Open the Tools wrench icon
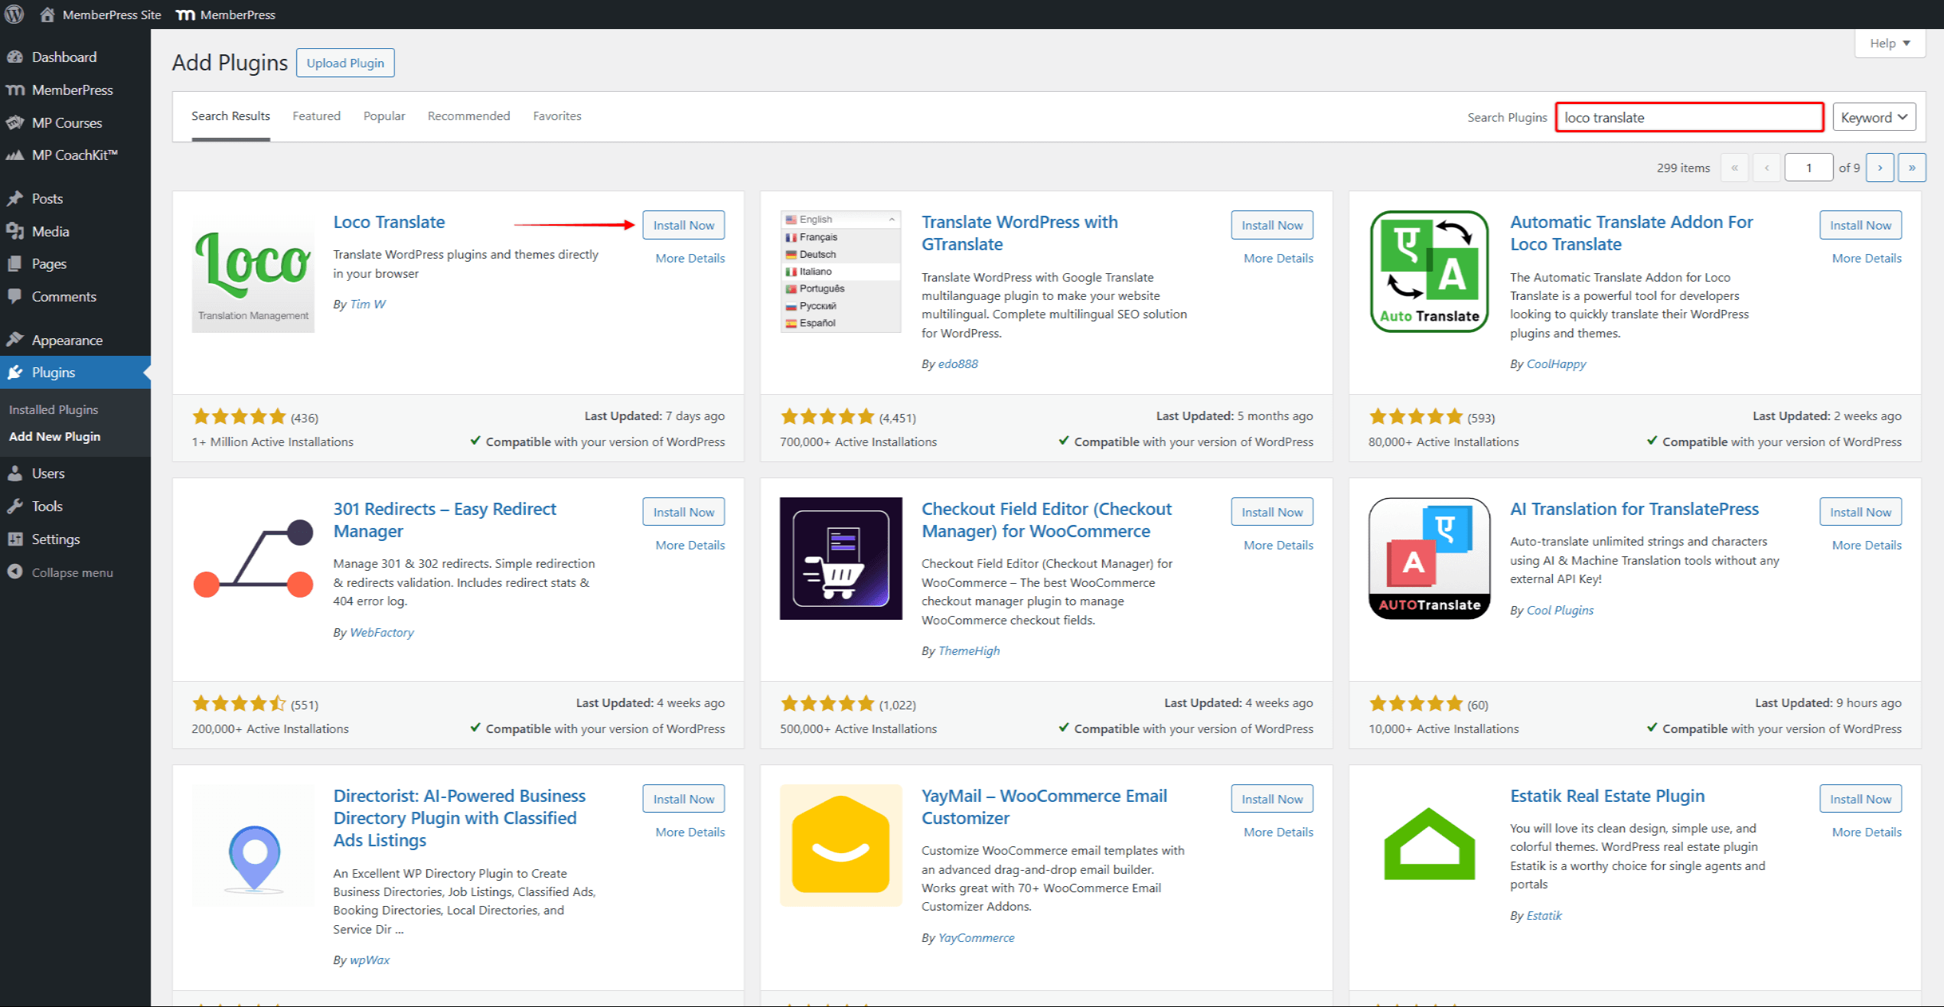This screenshot has width=1944, height=1007. [x=15, y=507]
